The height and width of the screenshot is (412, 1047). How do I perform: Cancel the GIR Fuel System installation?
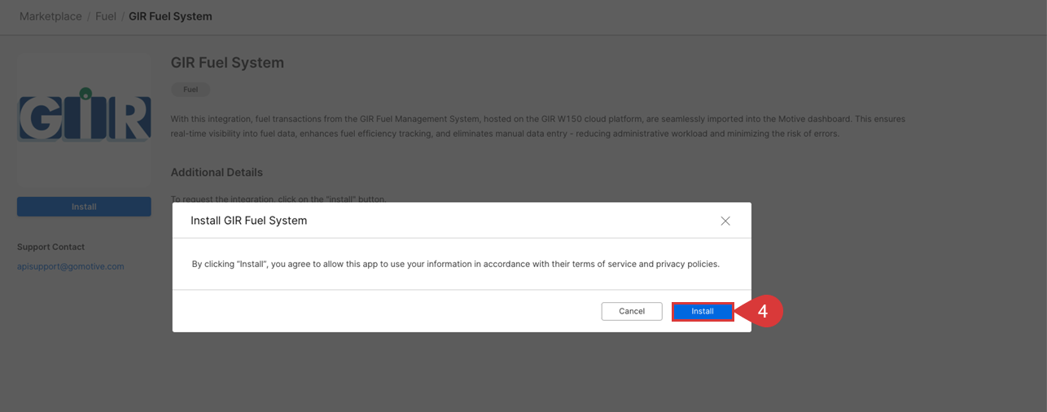[632, 311]
